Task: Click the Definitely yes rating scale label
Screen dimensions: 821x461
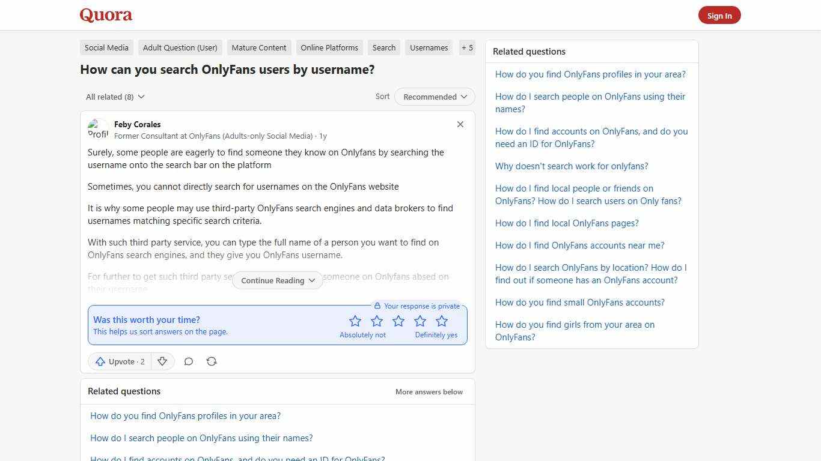Action: [x=436, y=335]
